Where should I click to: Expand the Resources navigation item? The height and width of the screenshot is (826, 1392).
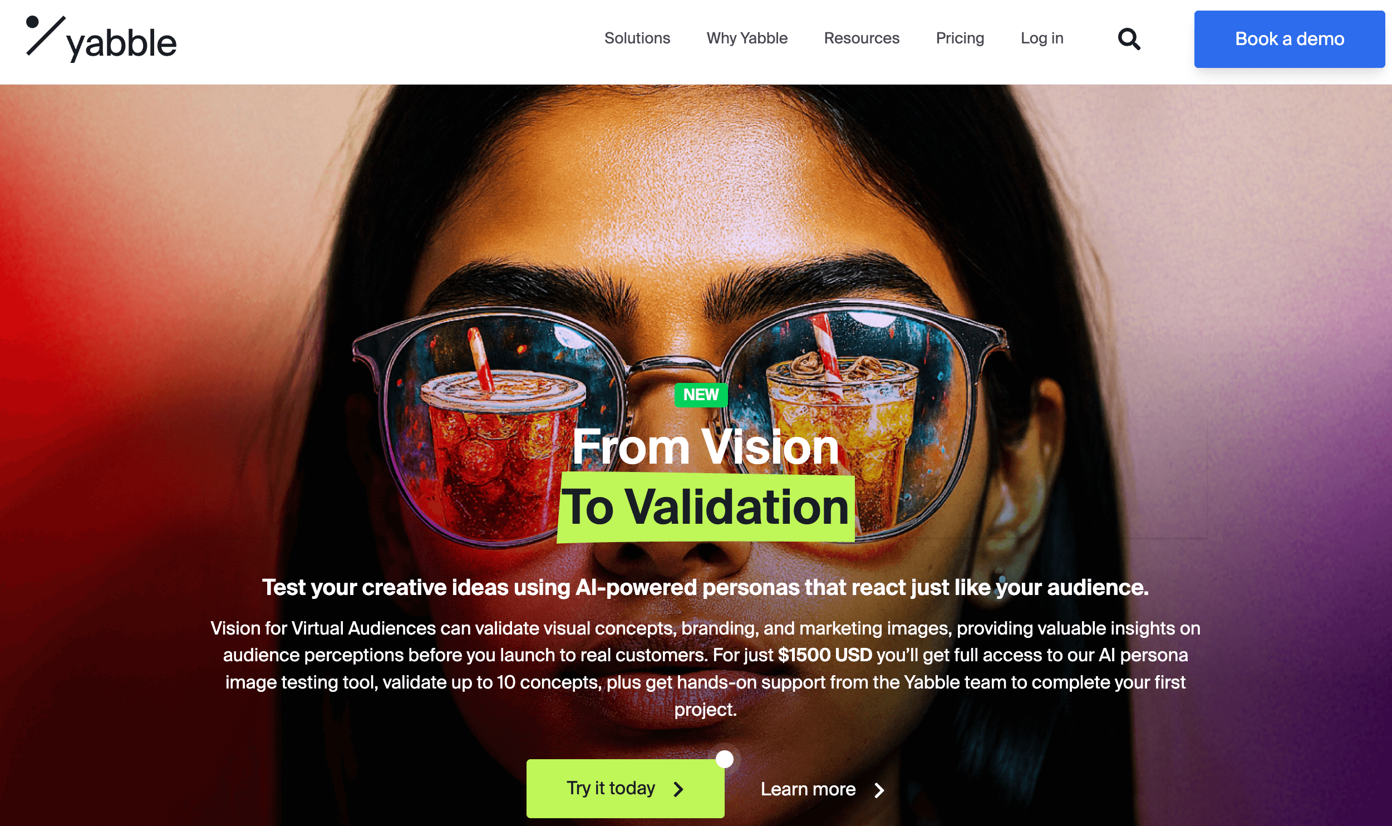pos(861,38)
